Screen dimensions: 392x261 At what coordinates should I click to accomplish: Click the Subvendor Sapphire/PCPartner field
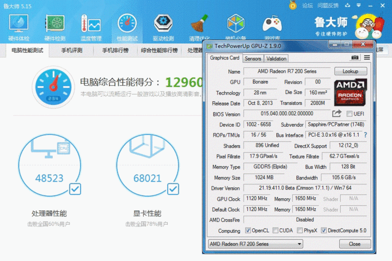336,124
